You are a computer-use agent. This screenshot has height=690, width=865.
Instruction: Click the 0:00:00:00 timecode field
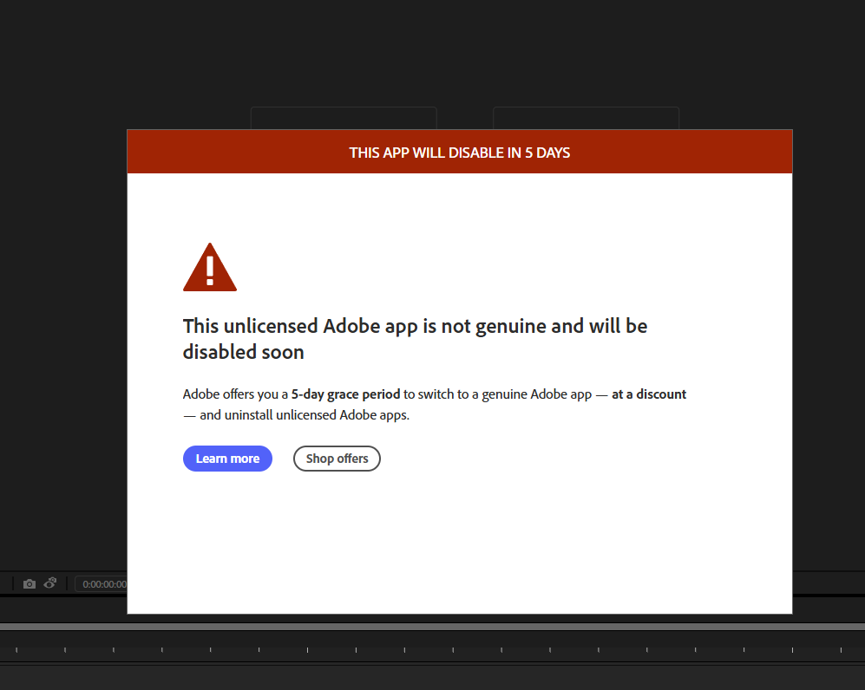(102, 584)
